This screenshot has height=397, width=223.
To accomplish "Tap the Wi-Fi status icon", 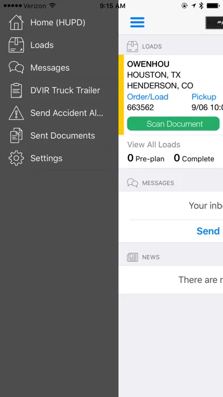I will (x=52, y=6).
